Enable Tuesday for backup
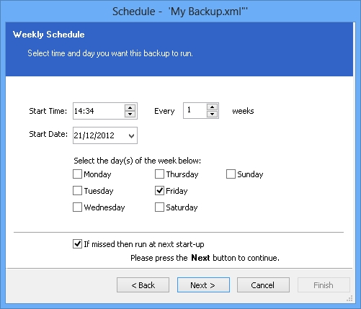Screen dimensions: 361x309 pyautogui.click(x=77, y=191)
